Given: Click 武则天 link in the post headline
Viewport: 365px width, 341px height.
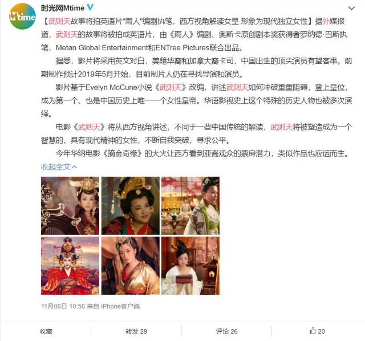Looking at the screenshot, I should coord(59,22).
